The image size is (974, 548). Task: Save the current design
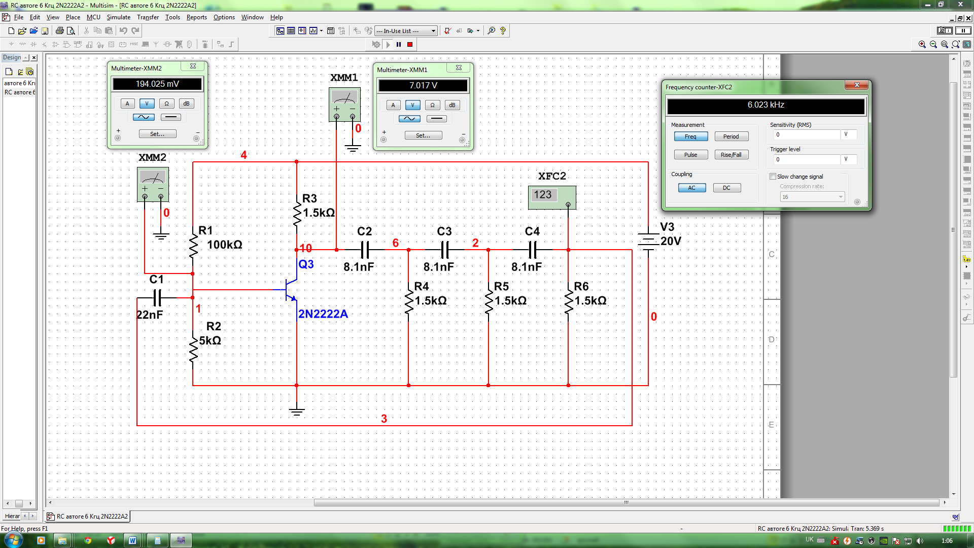(x=45, y=31)
